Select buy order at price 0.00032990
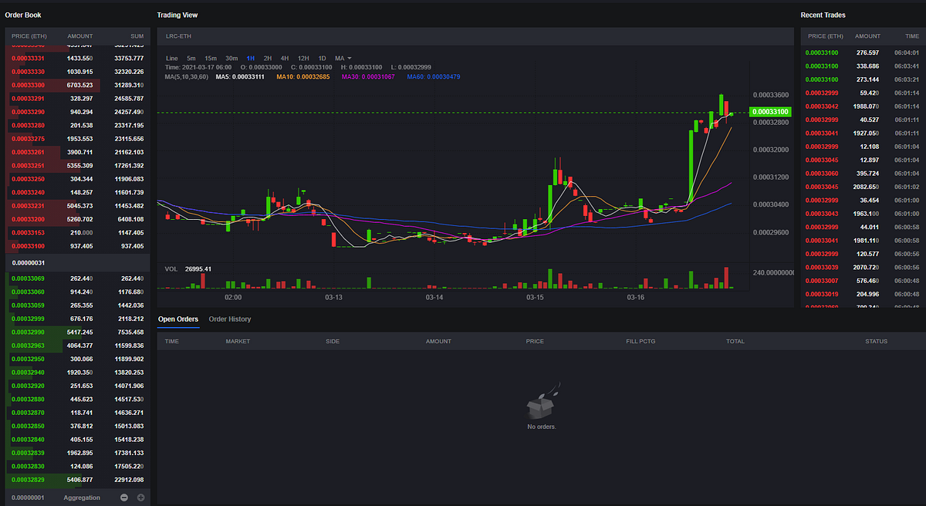The height and width of the screenshot is (506, 926). coord(78,332)
